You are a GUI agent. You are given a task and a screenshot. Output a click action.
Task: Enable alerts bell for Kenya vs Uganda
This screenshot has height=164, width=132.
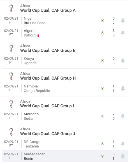coord(123,61)
